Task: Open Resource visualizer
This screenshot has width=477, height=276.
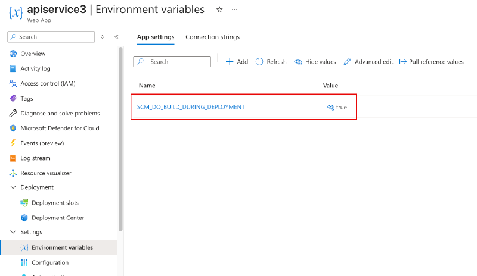Action: [x=46, y=173]
